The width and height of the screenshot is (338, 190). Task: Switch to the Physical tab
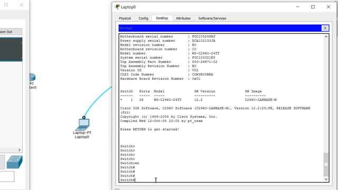(x=125, y=18)
